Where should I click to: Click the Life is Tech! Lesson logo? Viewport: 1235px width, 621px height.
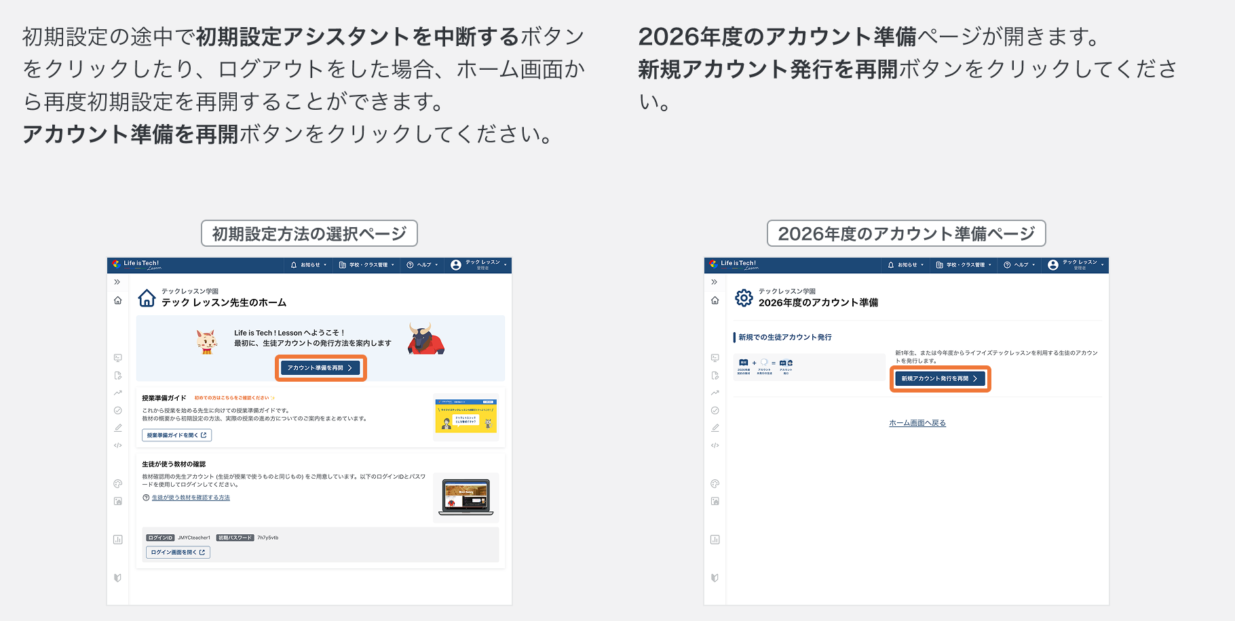136,265
